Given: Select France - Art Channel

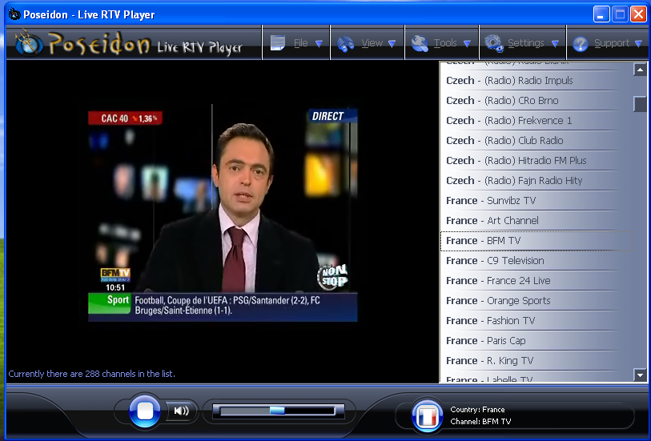Looking at the screenshot, I should point(536,220).
